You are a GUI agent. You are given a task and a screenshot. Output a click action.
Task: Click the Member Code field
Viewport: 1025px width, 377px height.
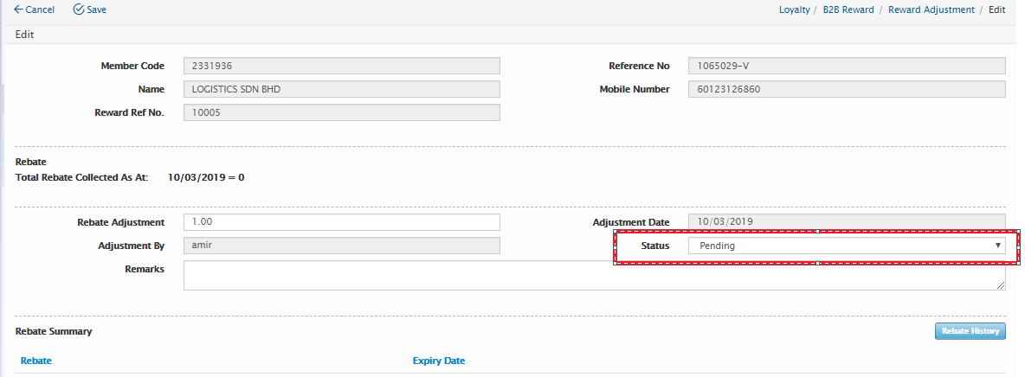coord(342,66)
